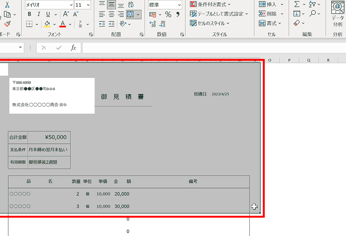Open number format launcher in 数値 group

(x=182, y=34)
